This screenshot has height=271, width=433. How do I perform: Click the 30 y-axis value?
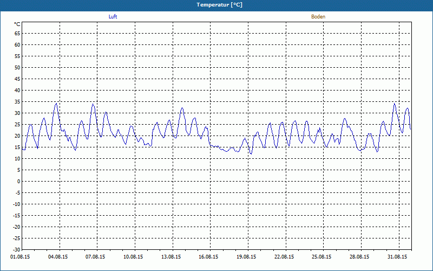click(x=17, y=113)
